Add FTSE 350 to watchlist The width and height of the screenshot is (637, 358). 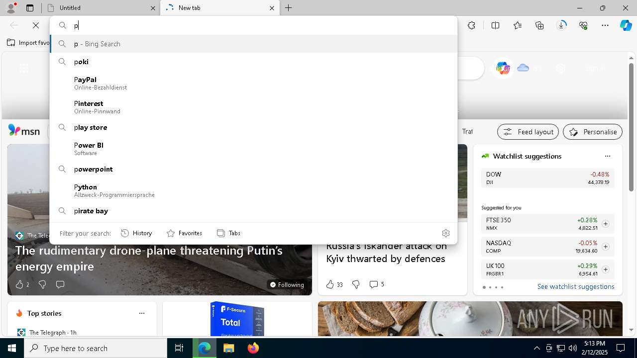point(605,224)
